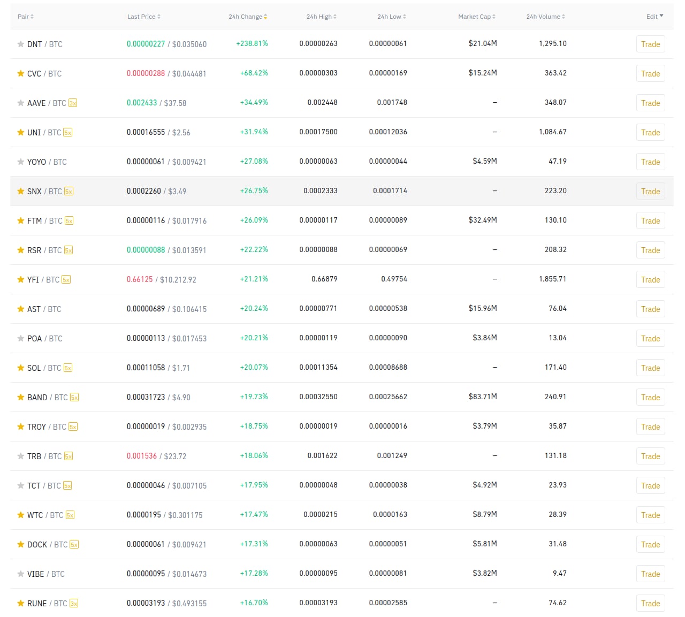685x617 pixels.
Task: Click the star icon beside TCT / BTC
Action: [x=21, y=485]
